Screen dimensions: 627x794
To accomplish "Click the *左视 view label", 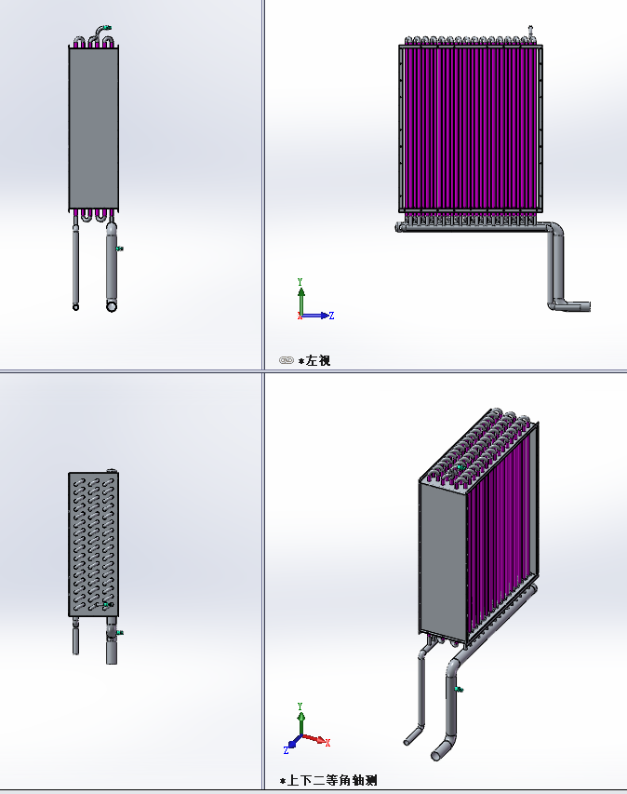I will pyautogui.click(x=314, y=360).
